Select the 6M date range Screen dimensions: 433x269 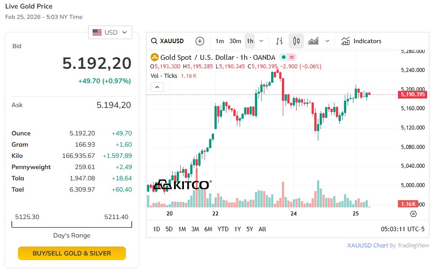208,229
